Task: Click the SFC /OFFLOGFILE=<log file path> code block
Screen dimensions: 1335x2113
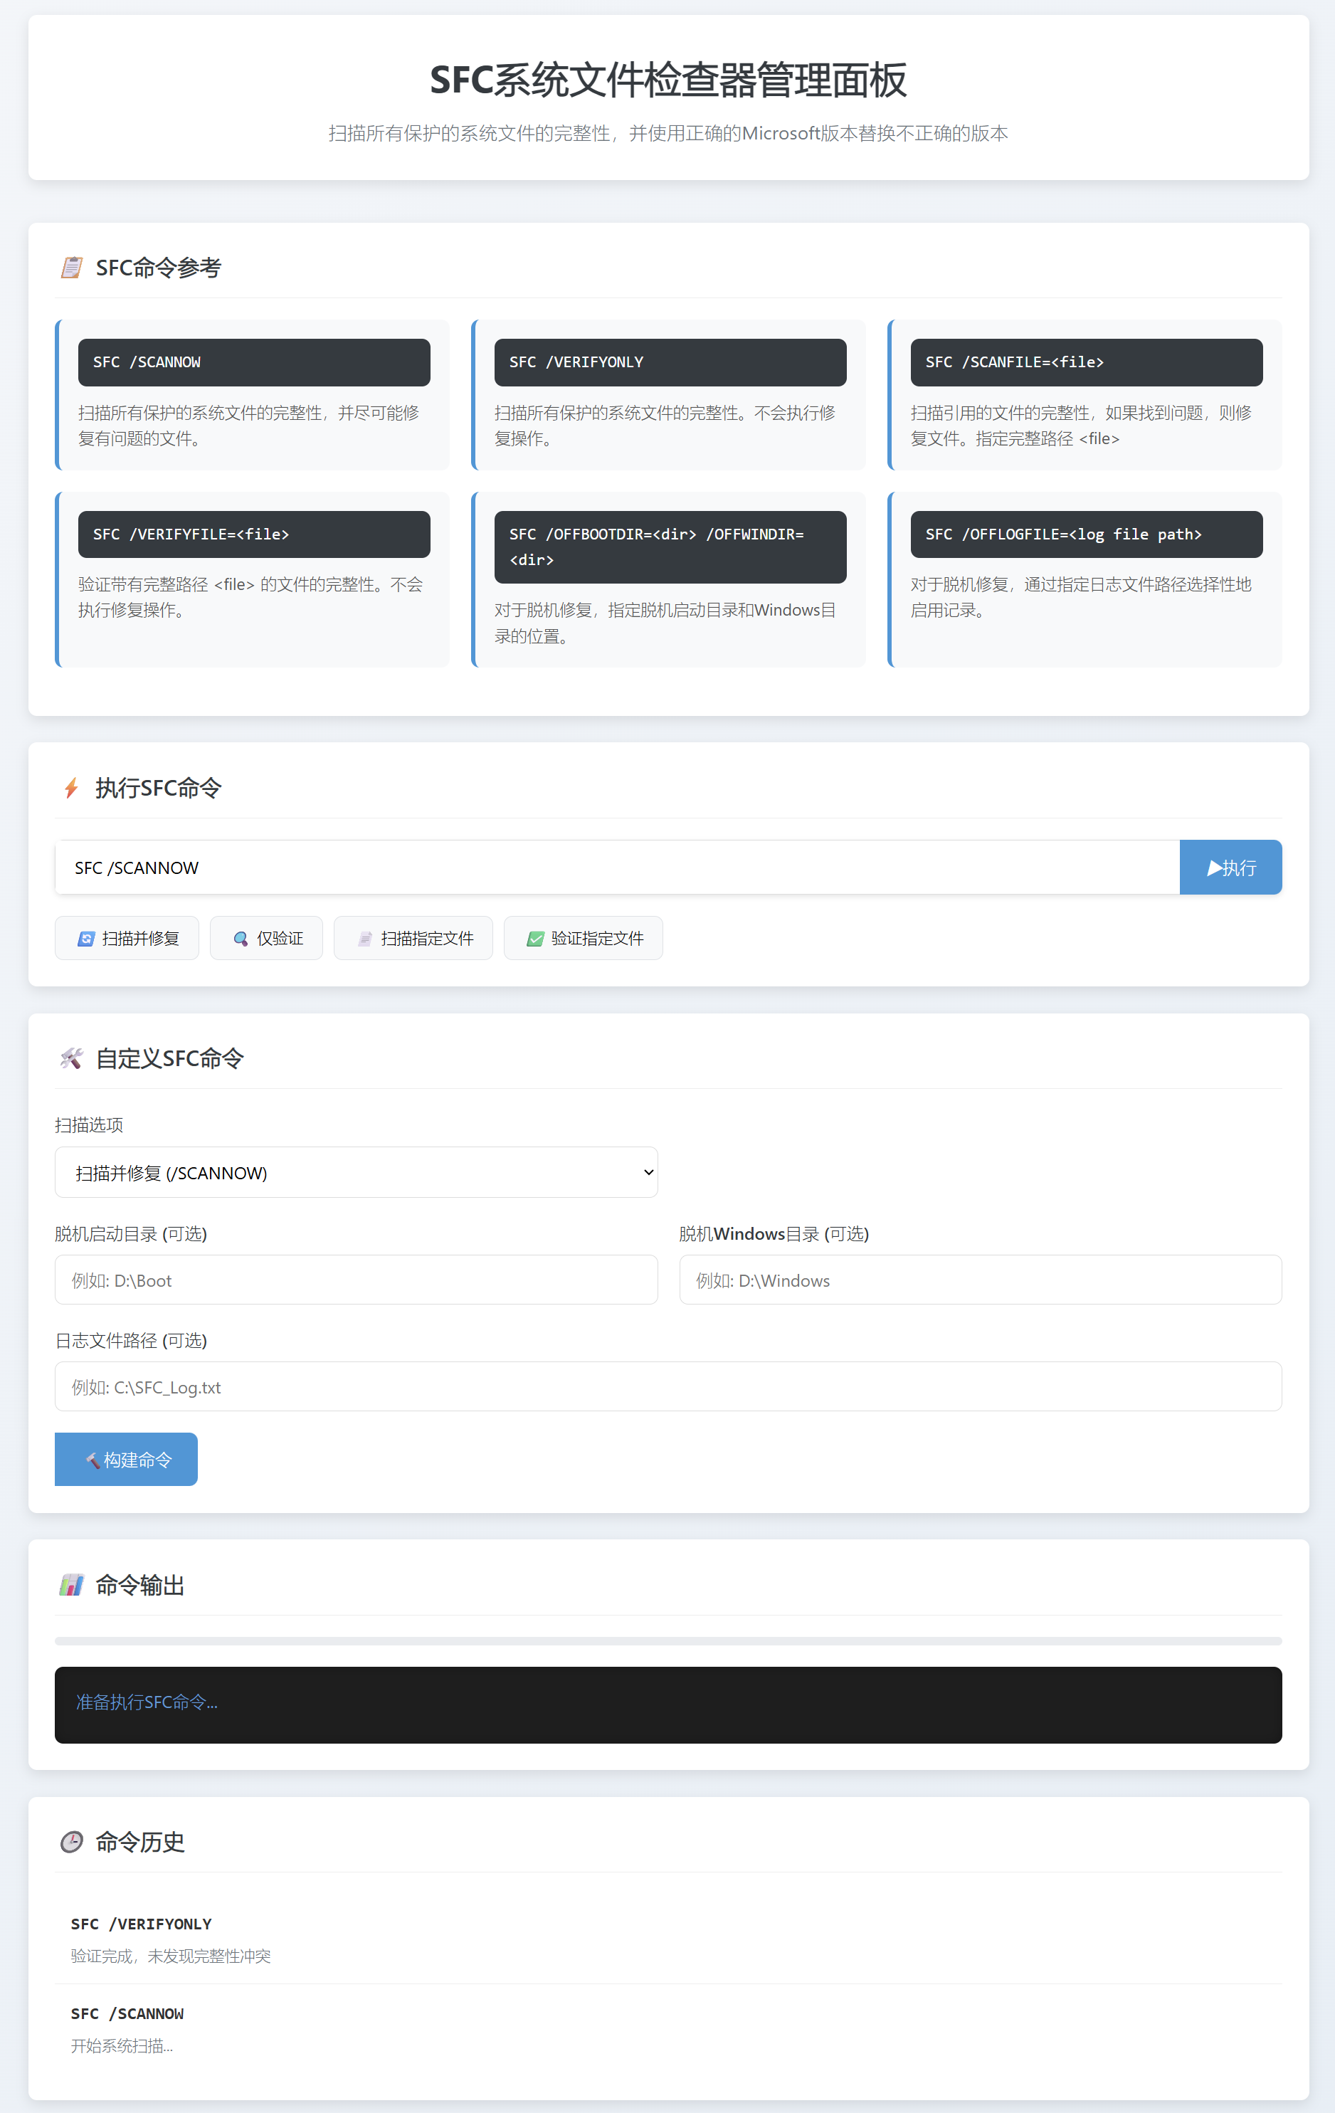Action: [1087, 534]
